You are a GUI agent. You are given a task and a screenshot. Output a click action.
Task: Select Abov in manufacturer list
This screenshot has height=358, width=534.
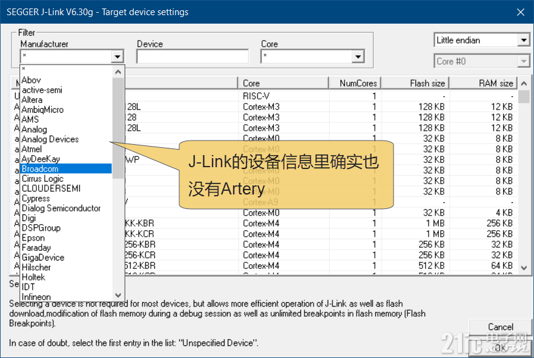(x=66, y=80)
